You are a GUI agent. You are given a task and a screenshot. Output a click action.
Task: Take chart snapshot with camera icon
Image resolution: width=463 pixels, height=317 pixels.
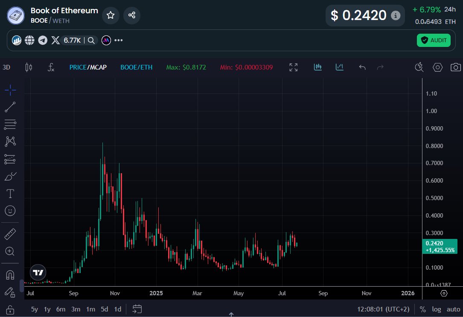456,67
